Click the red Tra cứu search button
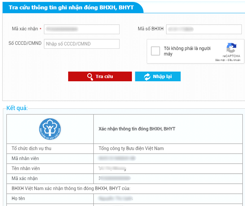This screenshot has height=206, width=245. (100, 76)
